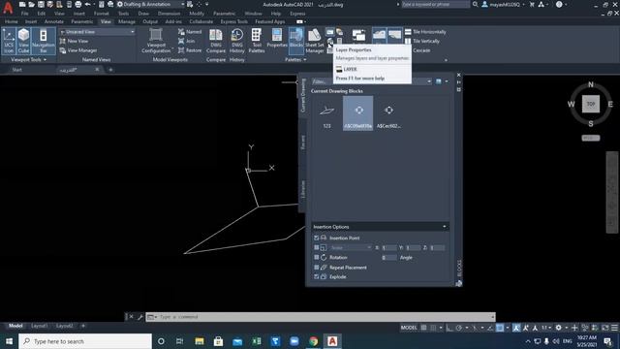Screen dimensions: 620x349
Task: Toggle the Navigation Bar button
Action: 43,41
